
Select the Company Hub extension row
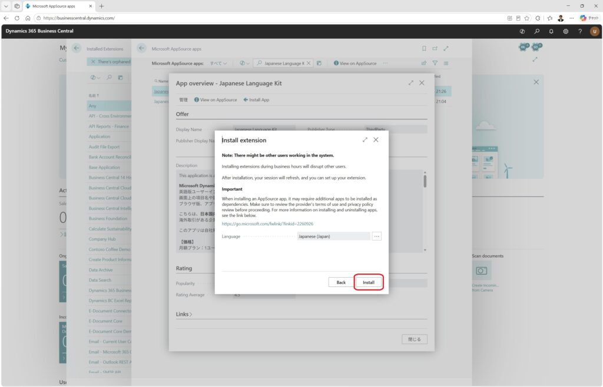pyautogui.click(x=109, y=239)
